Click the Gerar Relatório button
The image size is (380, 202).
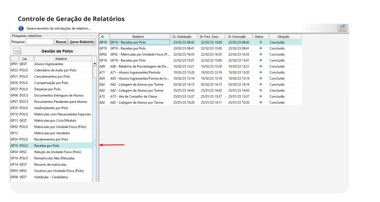pos(82,42)
